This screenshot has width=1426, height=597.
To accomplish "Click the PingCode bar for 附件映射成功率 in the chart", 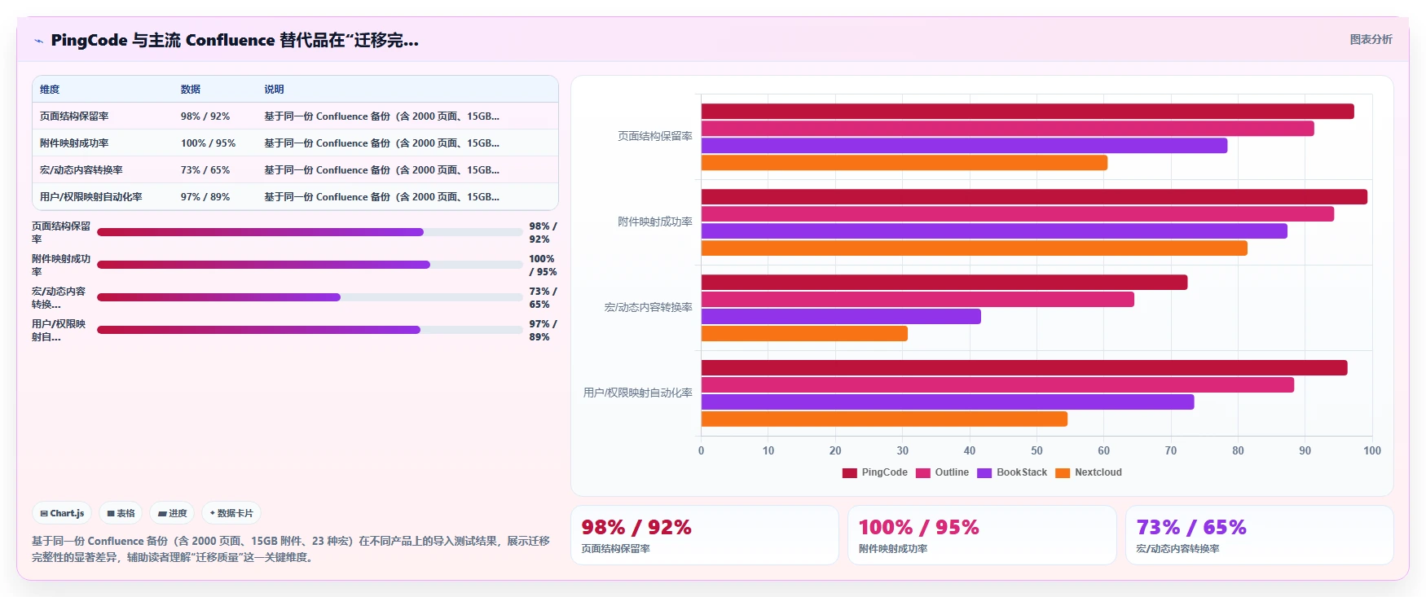I will pos(1034,197).
